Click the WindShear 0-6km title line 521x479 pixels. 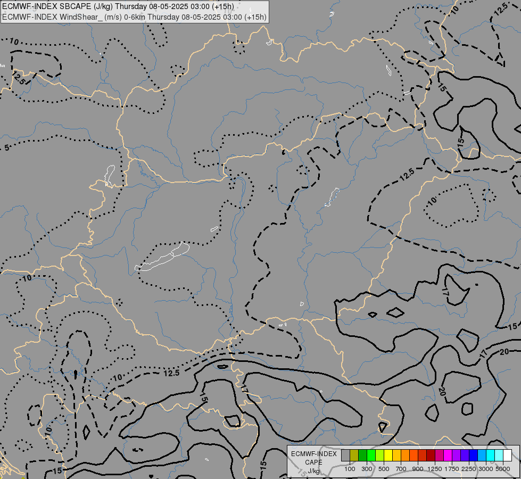click(x=134, y=17)
